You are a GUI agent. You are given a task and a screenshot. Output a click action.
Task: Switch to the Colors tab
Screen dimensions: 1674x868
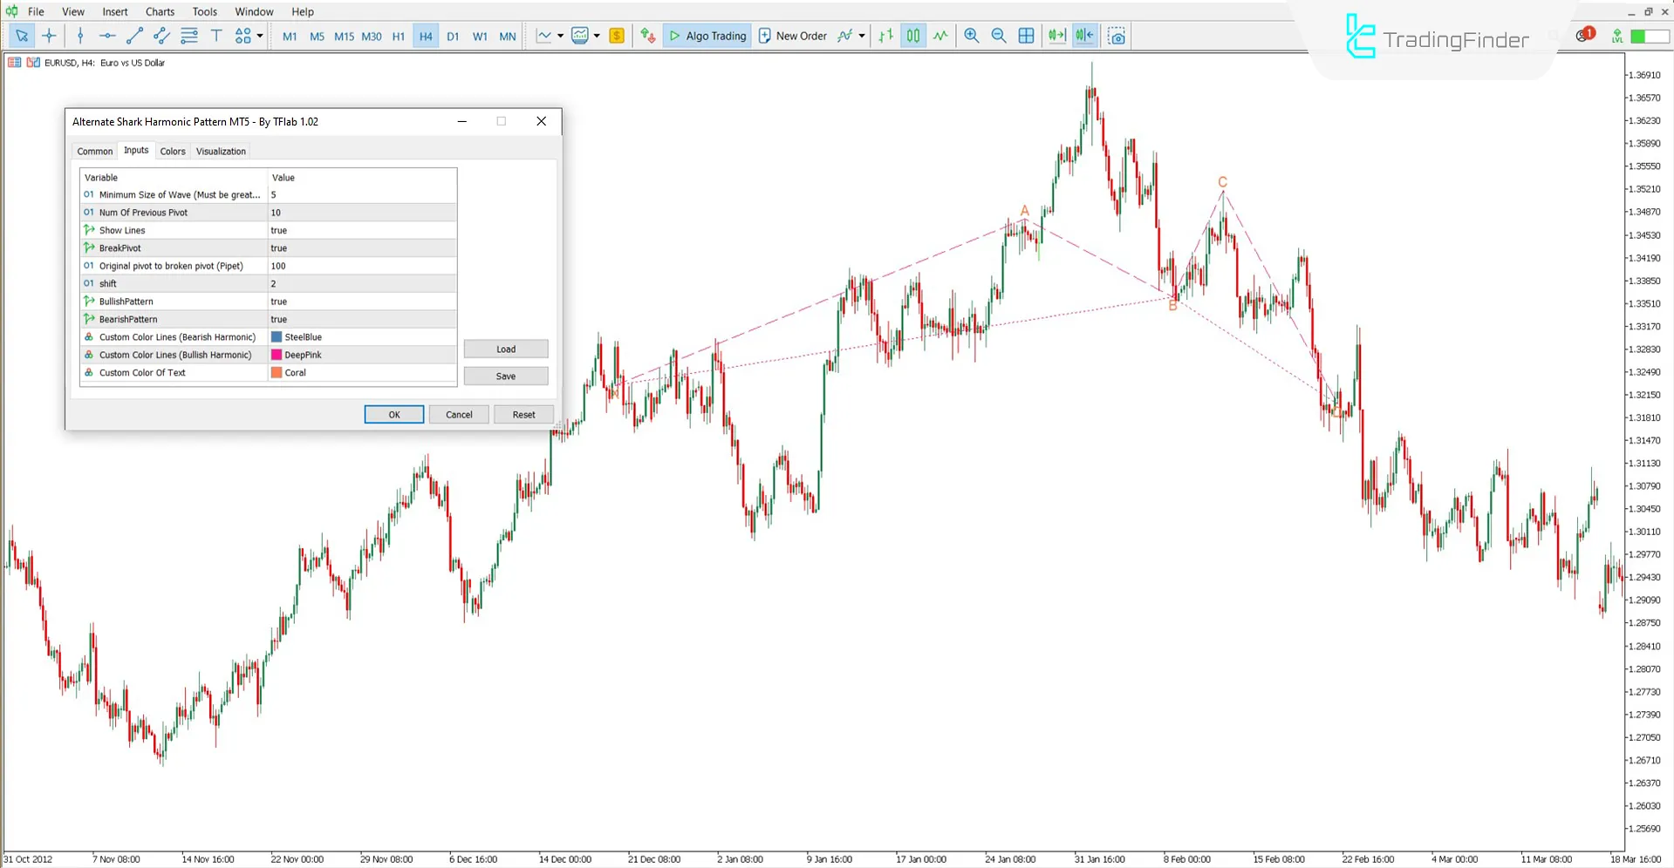[173, 151]
